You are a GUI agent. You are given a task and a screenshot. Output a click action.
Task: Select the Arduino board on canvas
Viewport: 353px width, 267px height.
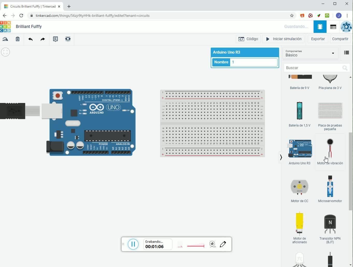[x=91, y=122]
